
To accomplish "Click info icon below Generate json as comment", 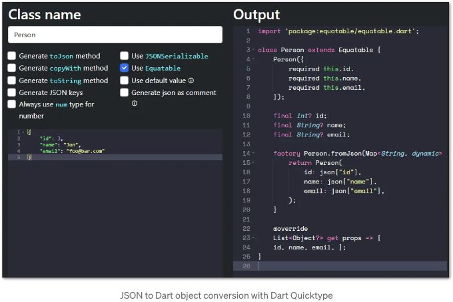I will pos(135,103).
